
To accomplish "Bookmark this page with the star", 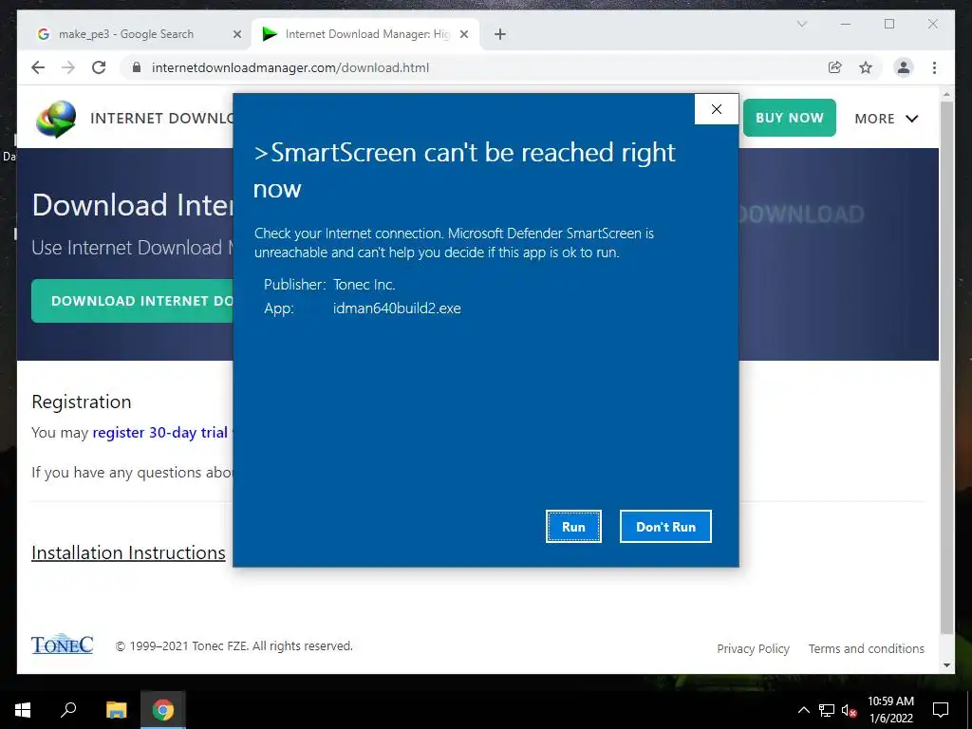I will pos(866,67).
